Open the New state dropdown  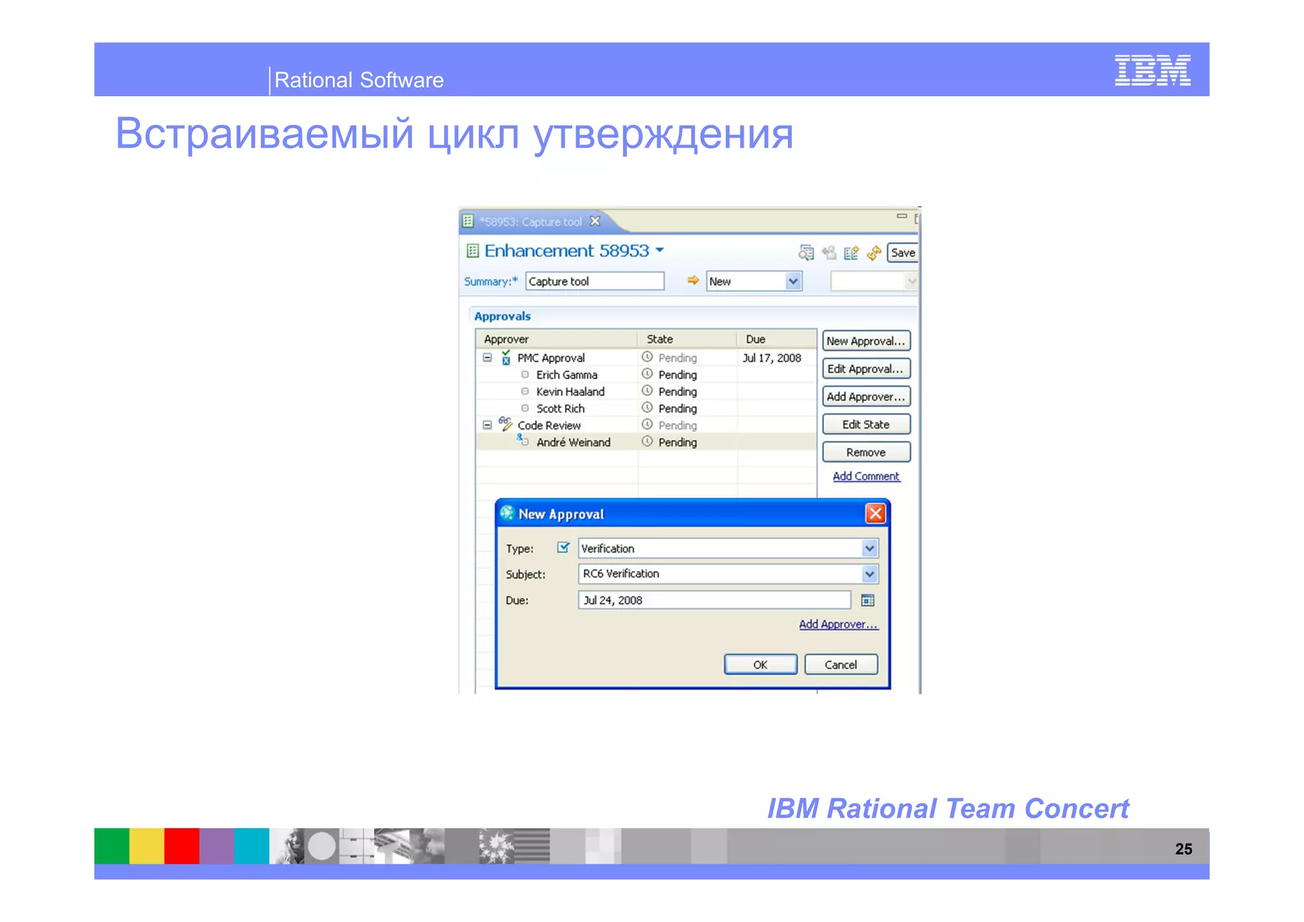pos(793,281)
